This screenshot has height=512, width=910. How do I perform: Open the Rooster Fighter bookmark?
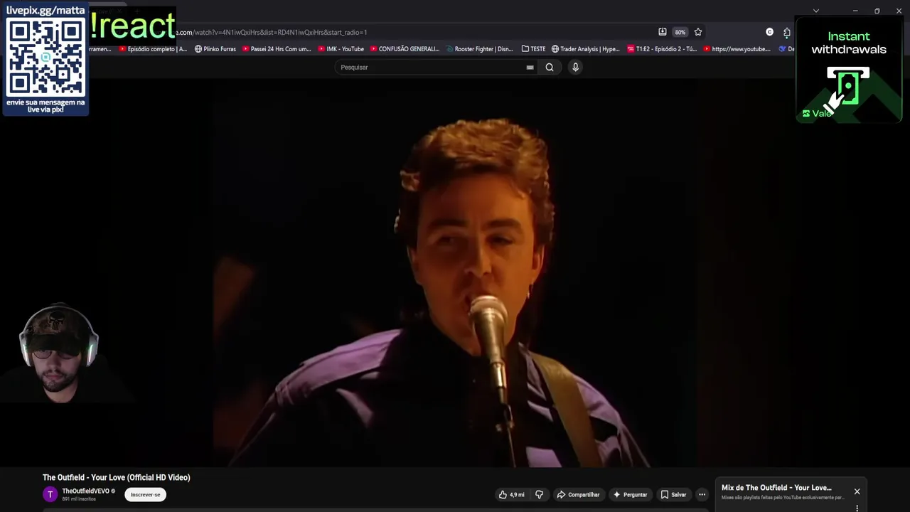480,49
